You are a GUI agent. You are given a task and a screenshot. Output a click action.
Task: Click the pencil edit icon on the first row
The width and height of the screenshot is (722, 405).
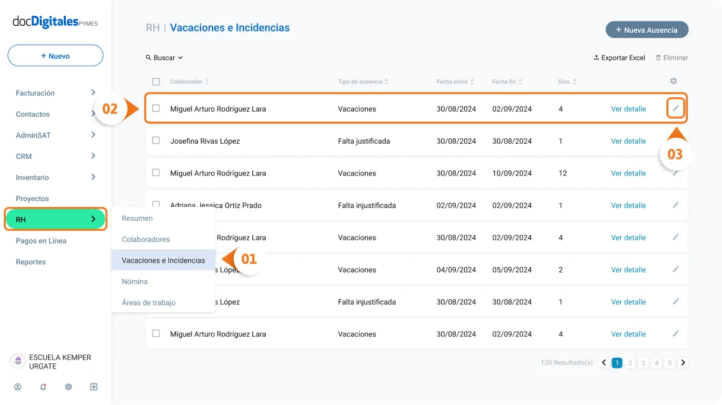click(x=675, y=109)
